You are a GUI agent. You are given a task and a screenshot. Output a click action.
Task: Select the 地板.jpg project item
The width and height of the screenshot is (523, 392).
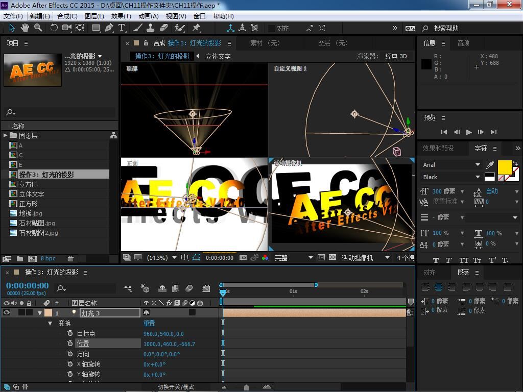31,213
